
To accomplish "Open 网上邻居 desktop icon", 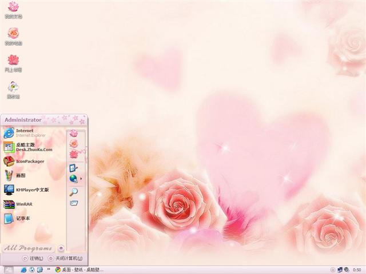I will click(13, 62).
